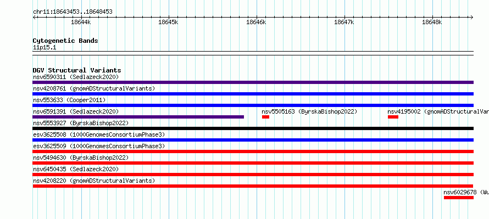The height and width of the screenshot is (219, 489).
Task: Open the esv3625509 (1000GenomesConsortiumPhase3) label
Action: tap(99, 146)
